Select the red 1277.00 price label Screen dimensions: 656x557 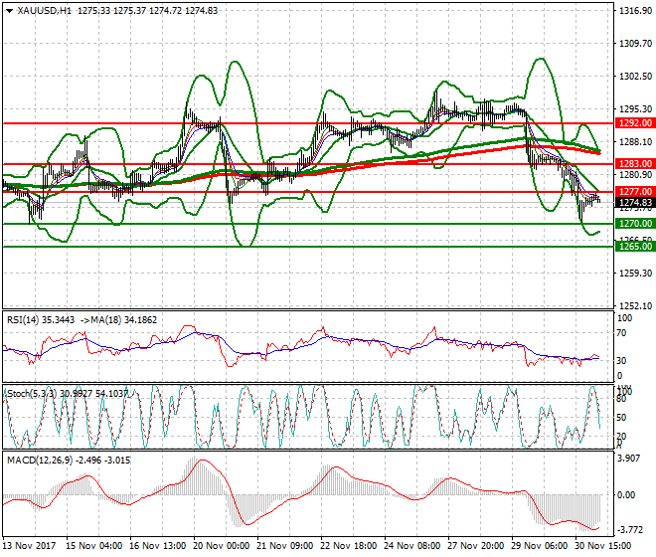631,191
